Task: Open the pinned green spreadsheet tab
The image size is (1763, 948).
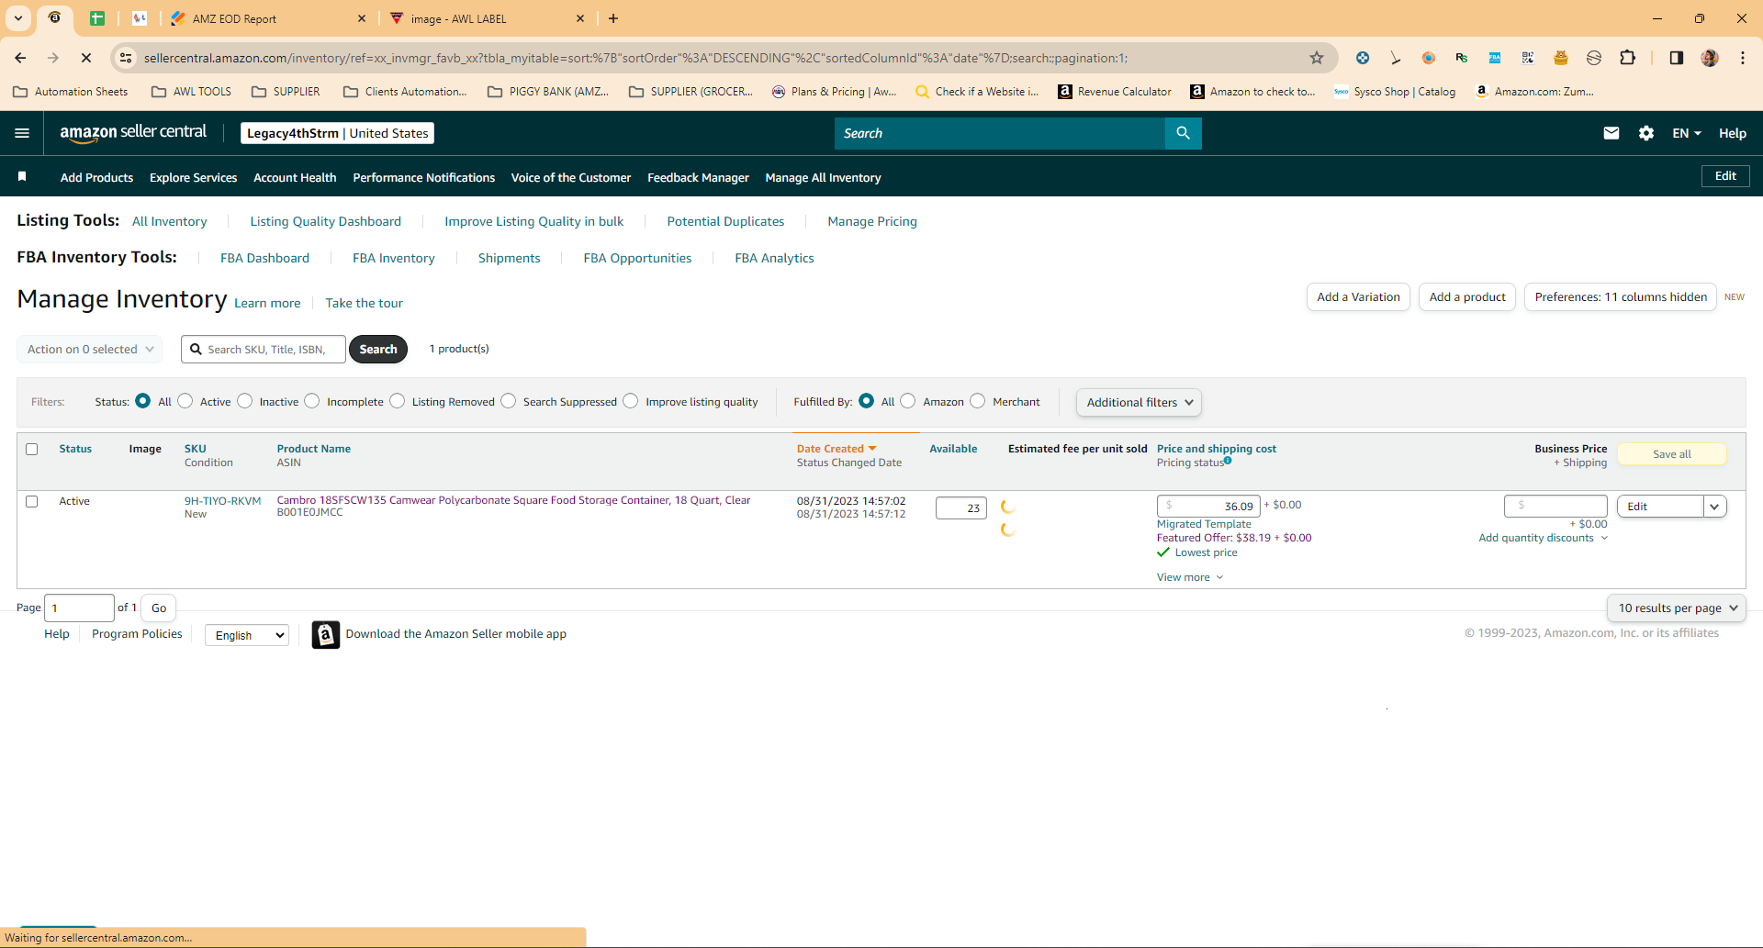Action: [97, 18]
